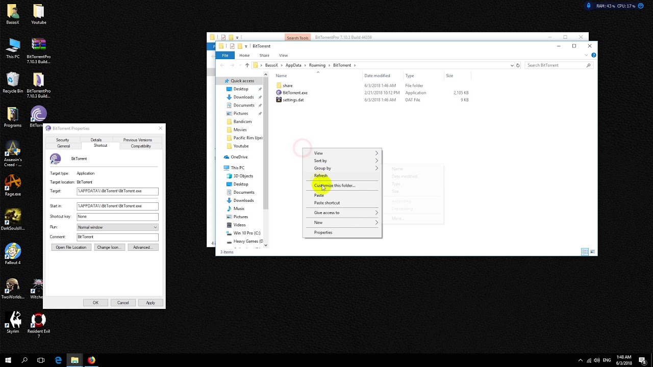Click Cancel in BitTorrent Properties

tap(123, 303)
